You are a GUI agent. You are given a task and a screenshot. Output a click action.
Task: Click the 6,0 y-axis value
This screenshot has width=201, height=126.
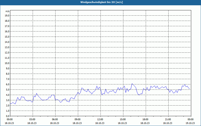pyautogui.click(x=8, y=84)
